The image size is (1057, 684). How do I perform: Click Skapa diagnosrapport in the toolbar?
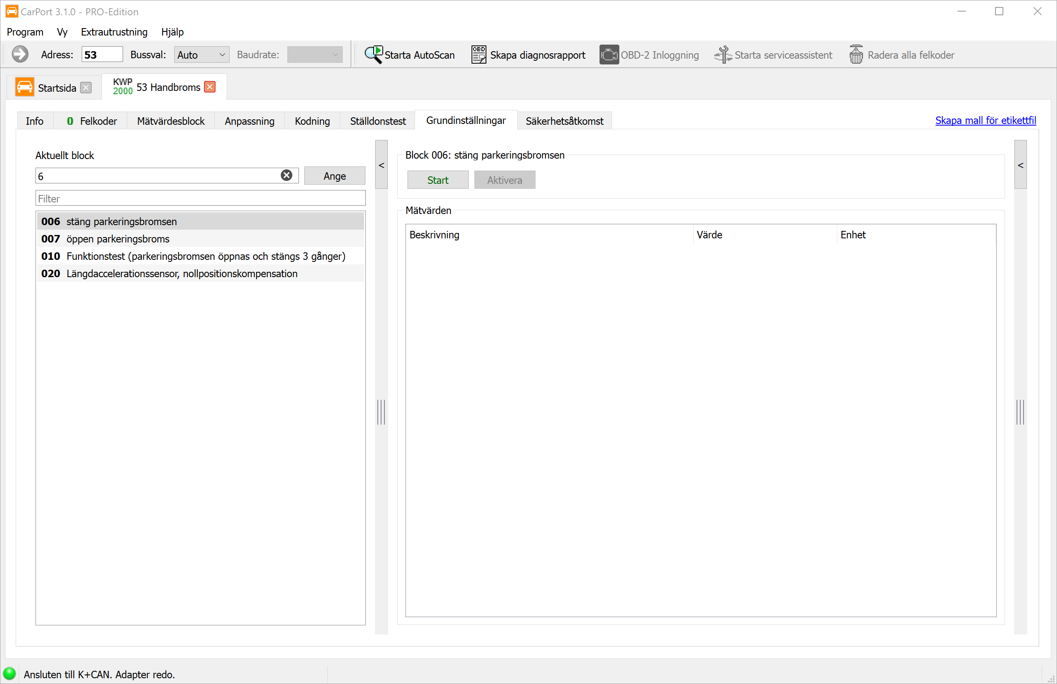pyautogui.click(x=528, y=55)
